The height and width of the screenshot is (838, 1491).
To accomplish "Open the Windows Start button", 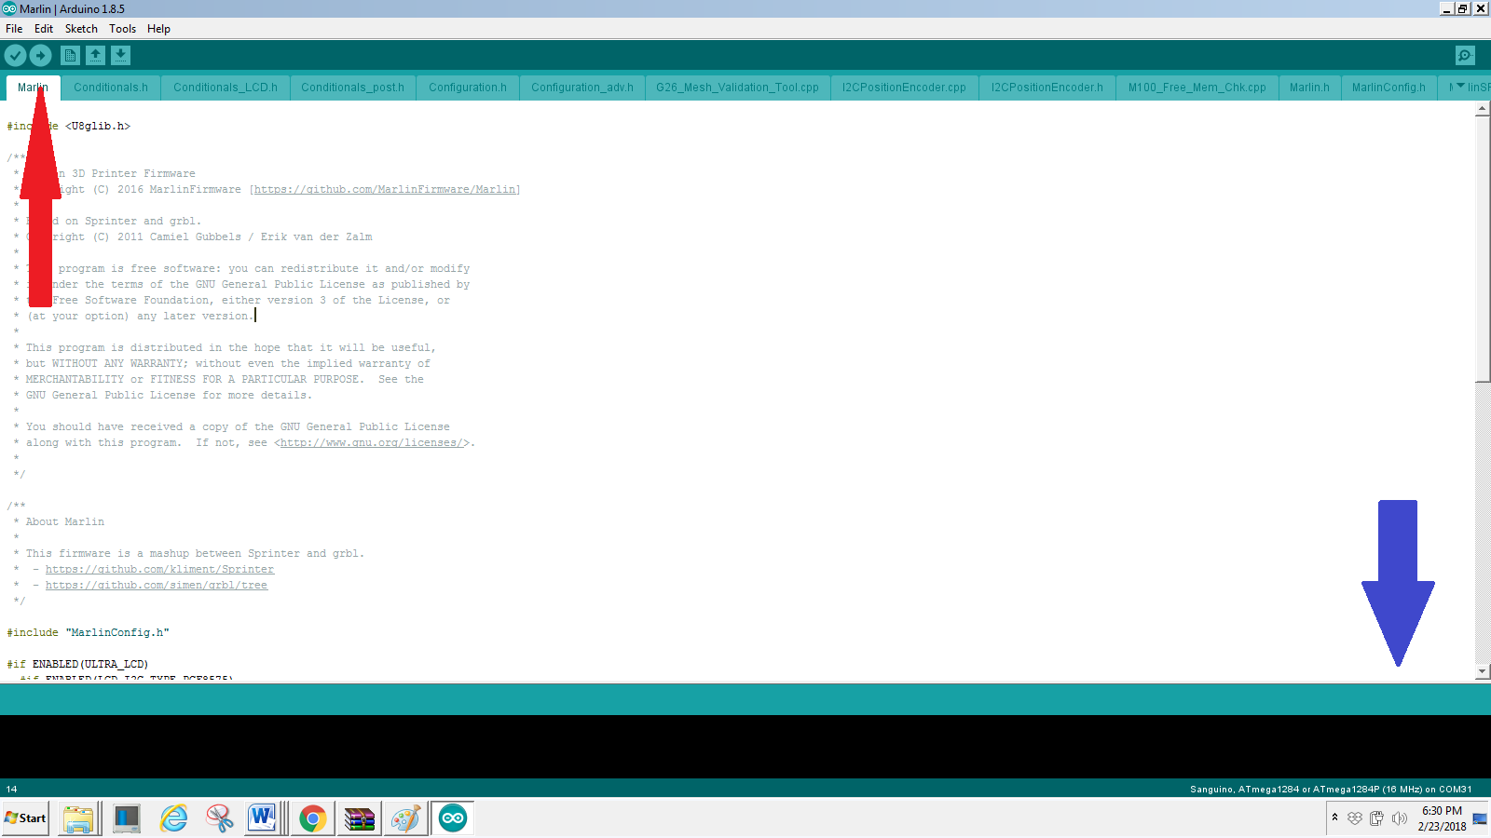I will [25, 818].
